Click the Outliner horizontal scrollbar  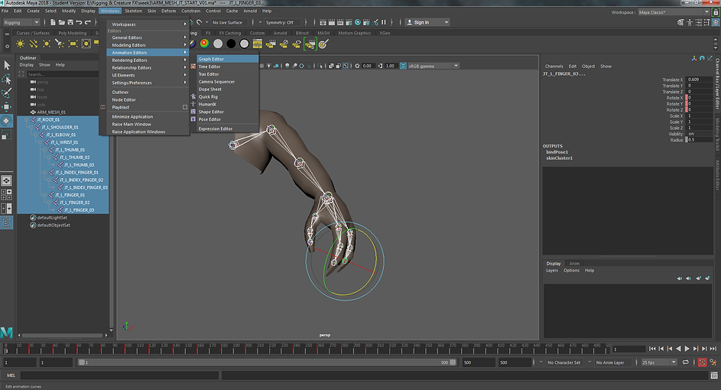tap(63, 335)
